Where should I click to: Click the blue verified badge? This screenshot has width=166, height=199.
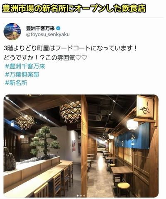(59, 29)
